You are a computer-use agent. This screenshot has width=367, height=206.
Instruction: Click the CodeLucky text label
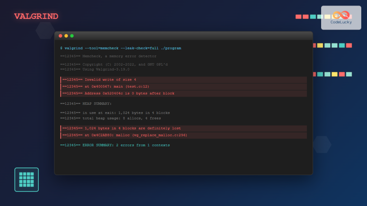coord(341,23)
